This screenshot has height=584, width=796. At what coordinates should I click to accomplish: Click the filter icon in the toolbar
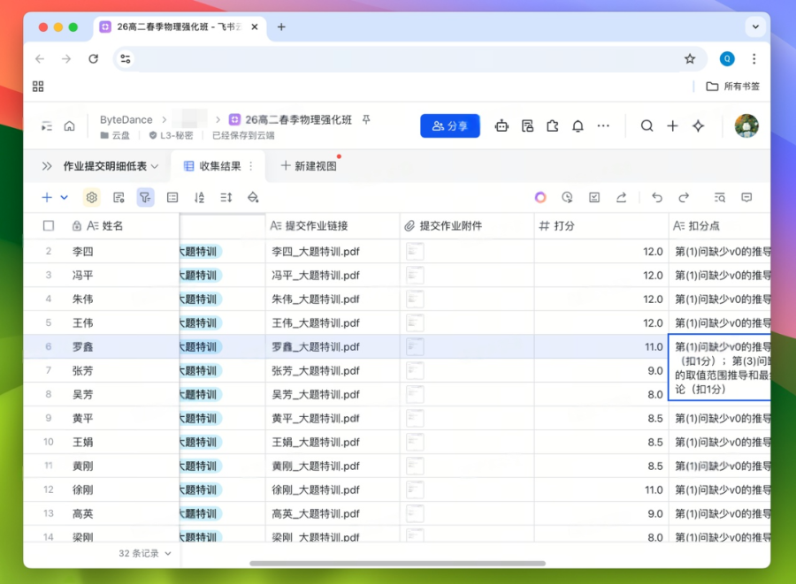click(x=145, y=198)
